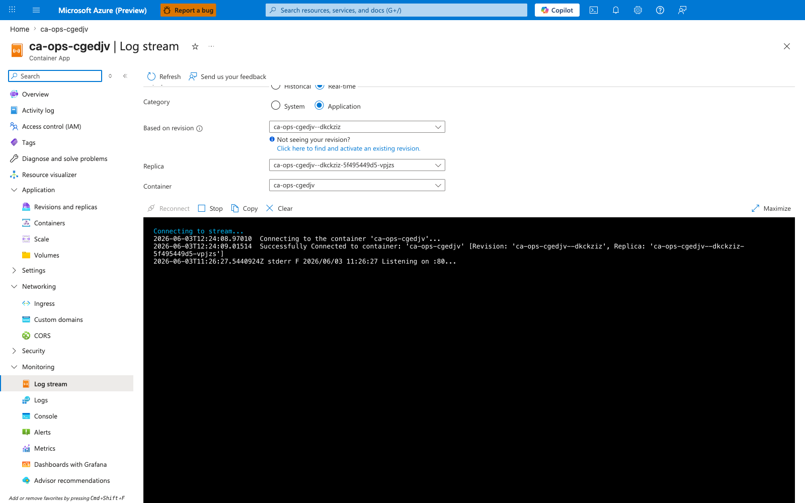Click the info icon beside Based on revision
The image size is (805, 503).
(199, 128)
